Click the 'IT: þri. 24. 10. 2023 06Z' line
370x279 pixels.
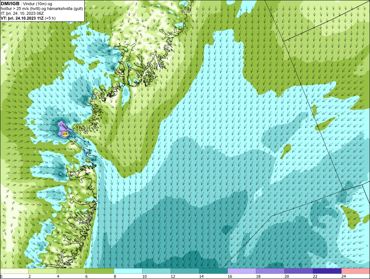[22, 13]
